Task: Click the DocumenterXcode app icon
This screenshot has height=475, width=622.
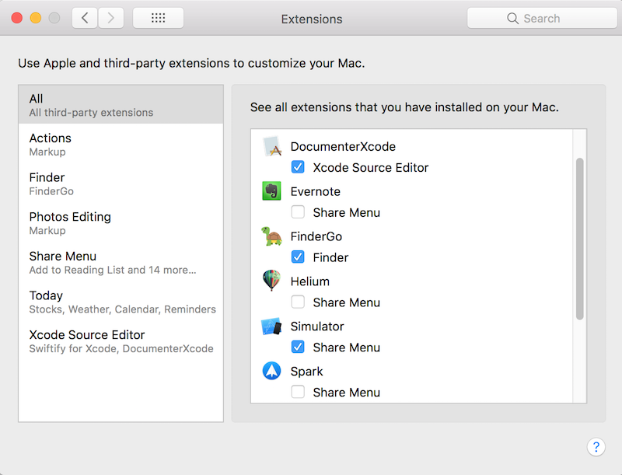Action: click(272, 146)
